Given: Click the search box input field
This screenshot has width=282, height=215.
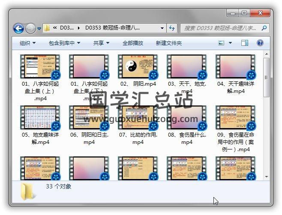Looking at the screenshot, I should tap(220, 28).
